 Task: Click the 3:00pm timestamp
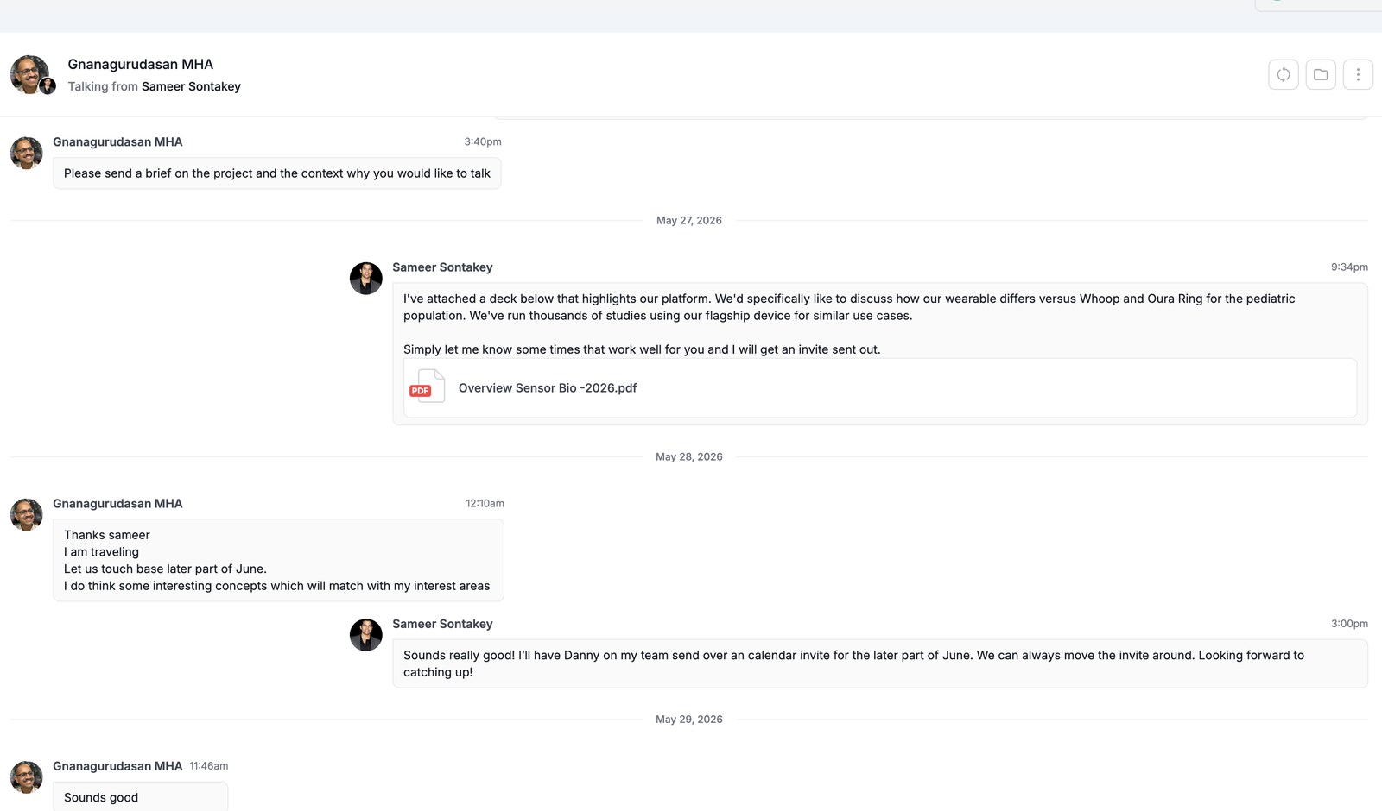1349,624
